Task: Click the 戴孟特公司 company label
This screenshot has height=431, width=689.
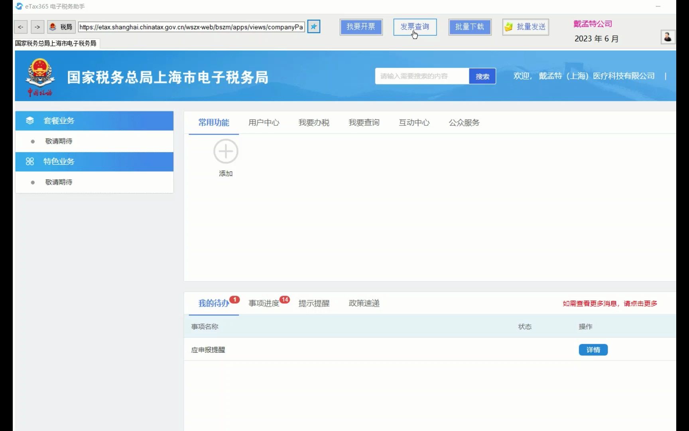Action: tap(593, 24)
